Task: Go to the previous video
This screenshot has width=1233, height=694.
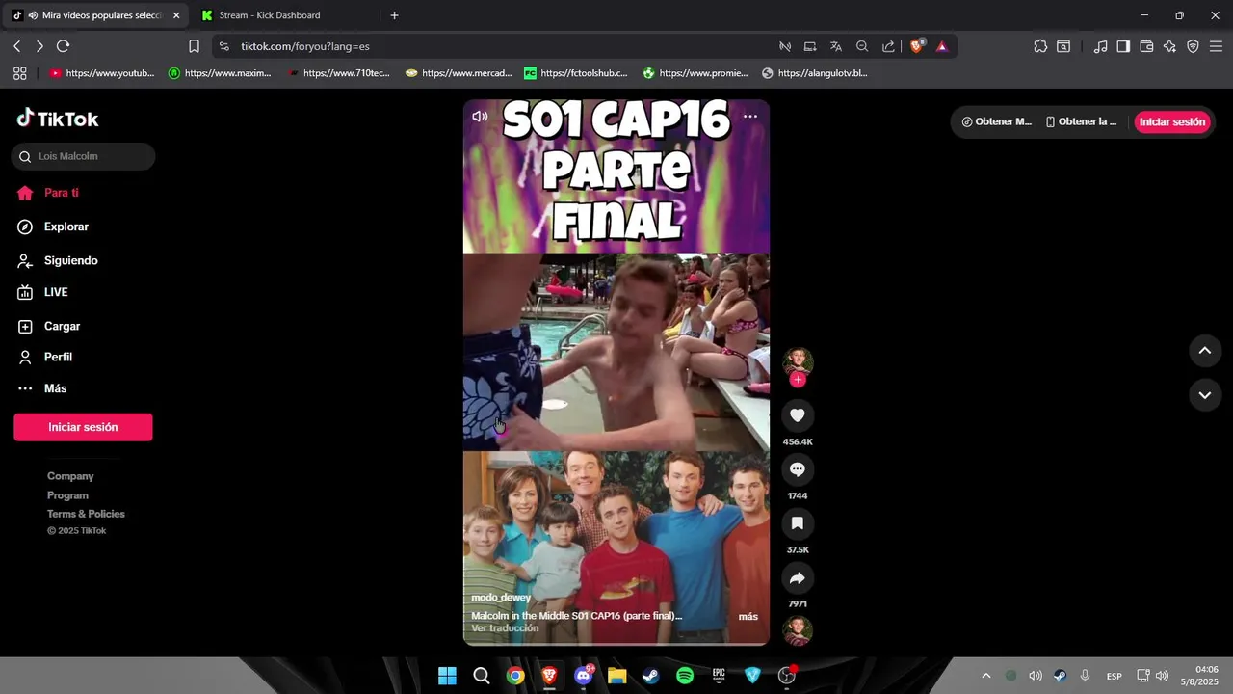Action: click(x=1205, y=351)
